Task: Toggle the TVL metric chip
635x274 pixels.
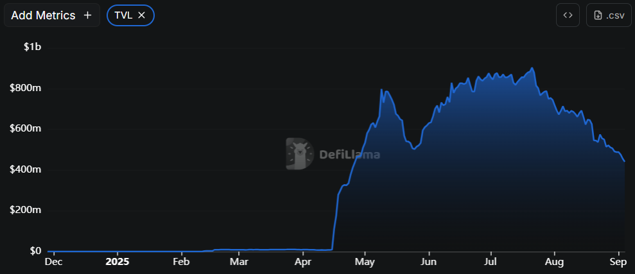Action: click(x=123, y=15)
